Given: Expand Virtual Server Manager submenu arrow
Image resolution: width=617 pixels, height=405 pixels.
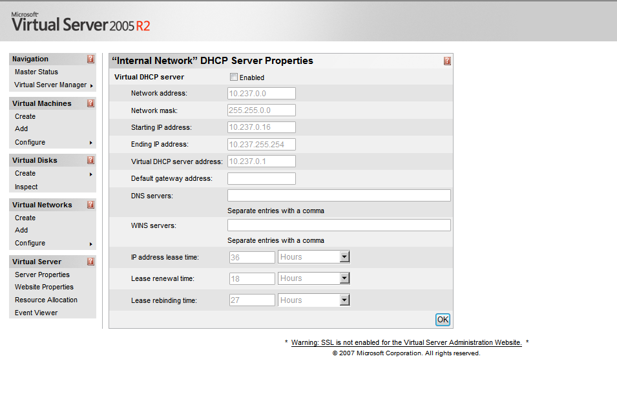Looking at the screenshot, I should pyautogui.click(x=91, y=85).
